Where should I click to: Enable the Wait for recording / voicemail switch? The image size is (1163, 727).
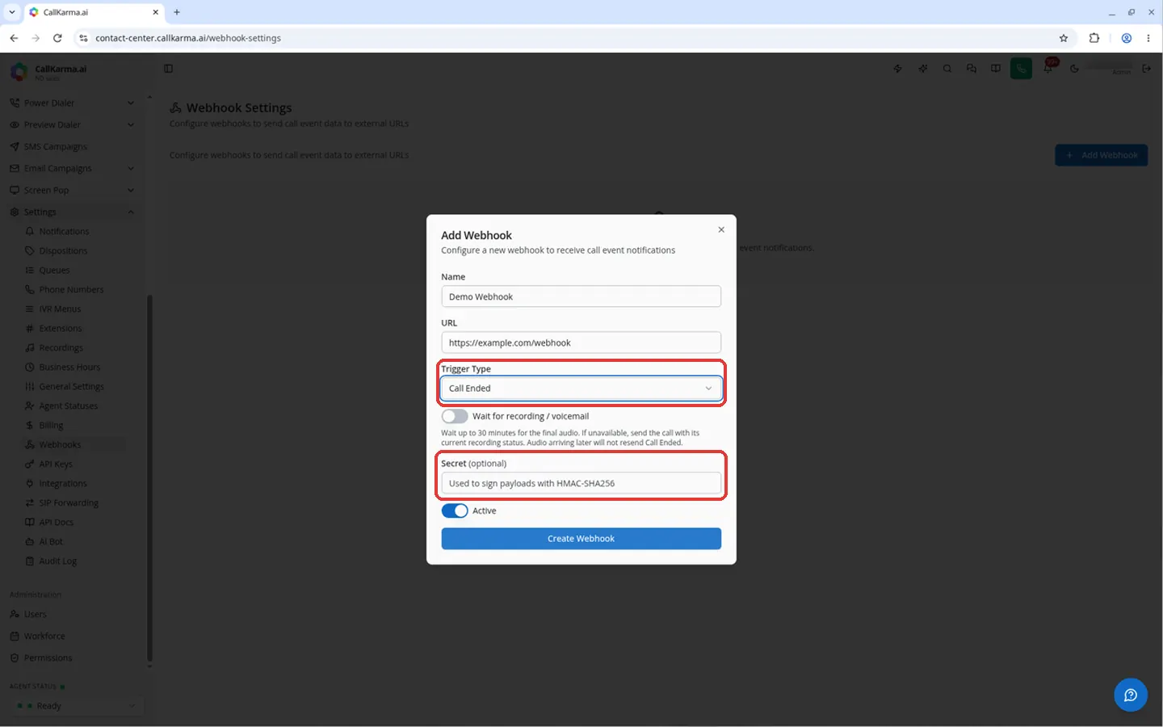[x=455, y=416]
